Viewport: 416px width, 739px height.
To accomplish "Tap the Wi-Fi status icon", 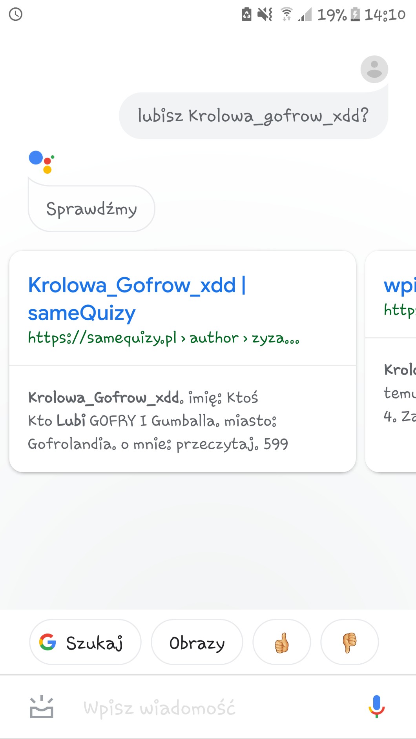I will pyautogui.click(x=286, y=15).
